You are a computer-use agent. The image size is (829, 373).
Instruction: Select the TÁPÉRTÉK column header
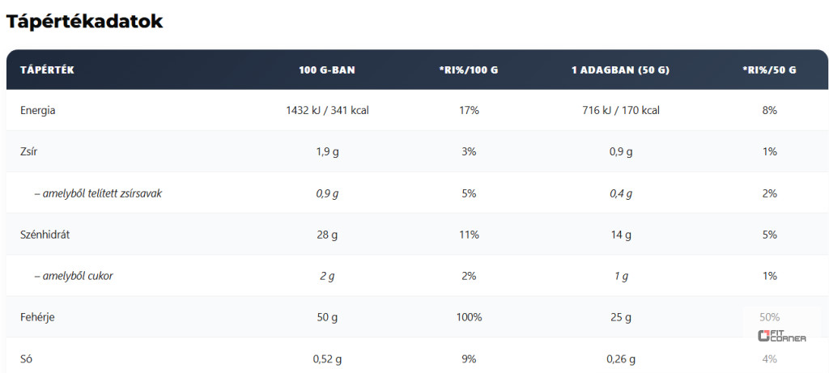[x=47, y=70]
